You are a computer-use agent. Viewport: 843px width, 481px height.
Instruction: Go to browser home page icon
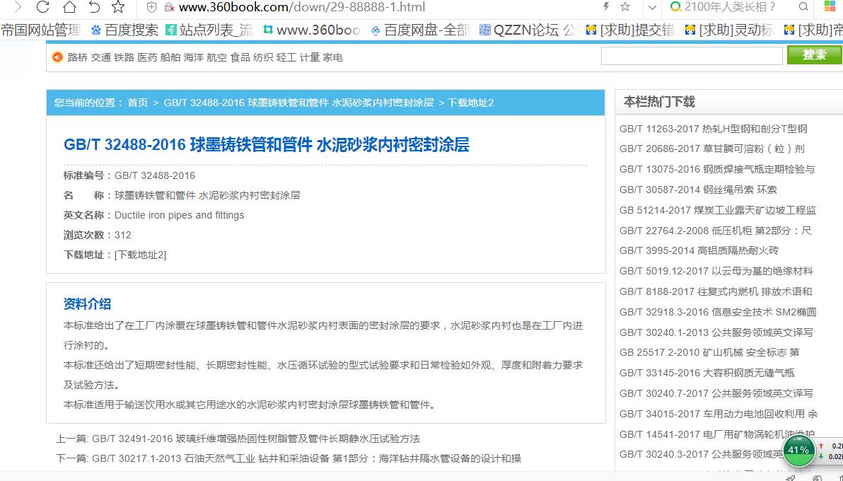(69, 8)
